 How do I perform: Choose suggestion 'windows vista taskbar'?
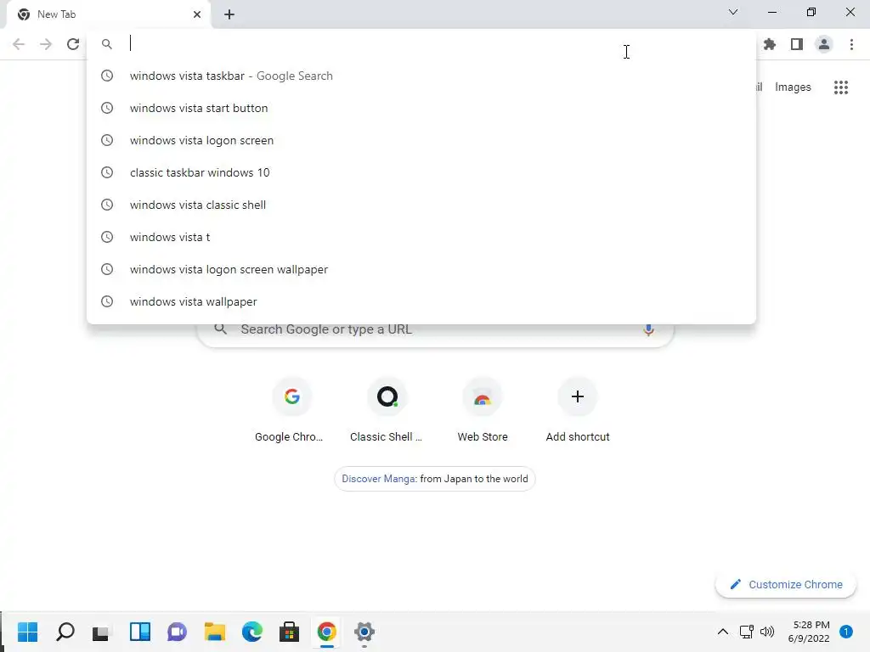point(421,76)
